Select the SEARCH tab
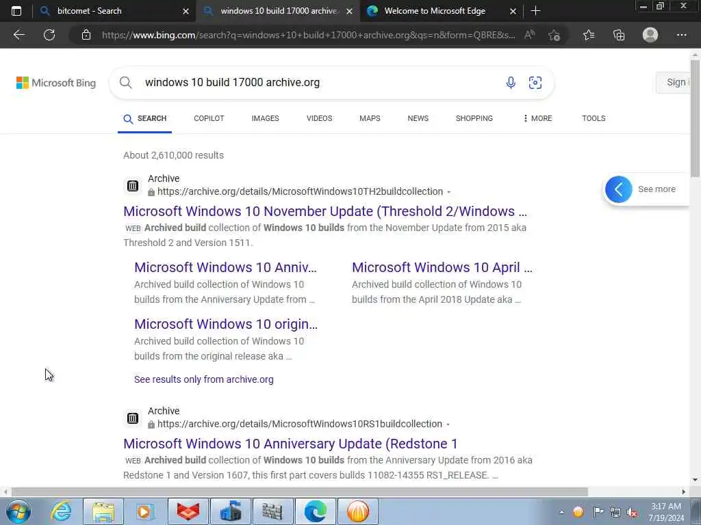This screenshot has height=525, width=701. (145, 118)
